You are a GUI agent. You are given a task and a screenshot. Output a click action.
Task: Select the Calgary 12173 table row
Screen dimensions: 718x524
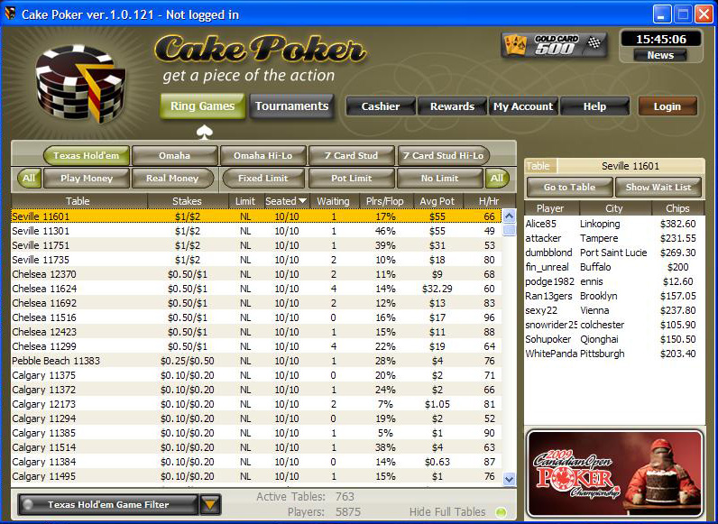point(256,404)
